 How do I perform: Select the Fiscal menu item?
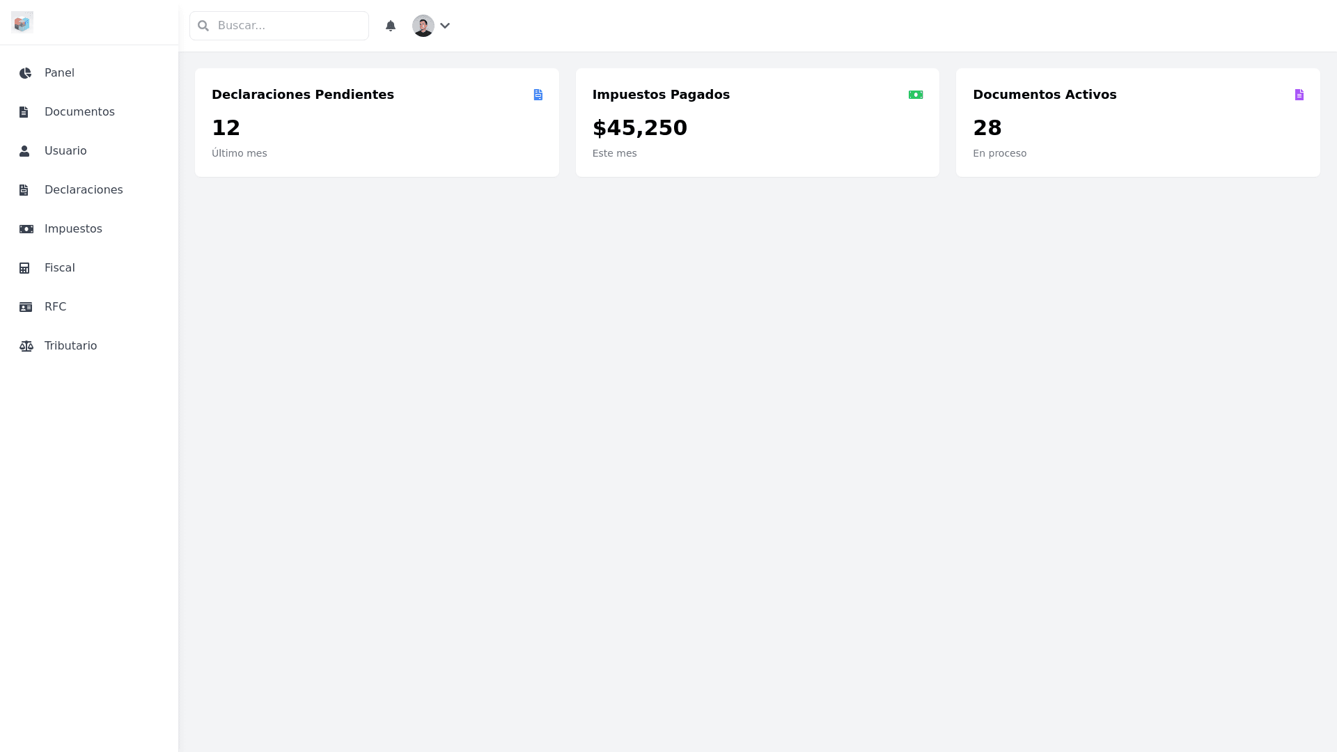pyautogui.click(x=60, y=268)
